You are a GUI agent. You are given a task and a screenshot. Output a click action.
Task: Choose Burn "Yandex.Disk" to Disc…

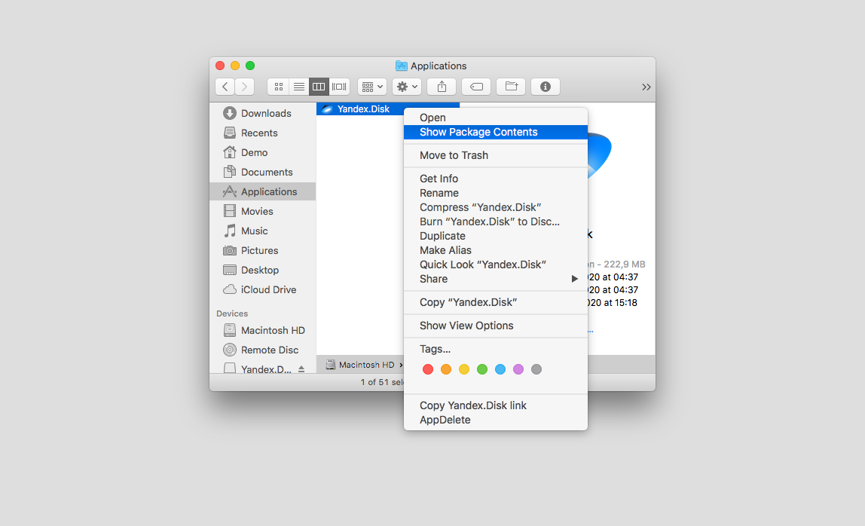pos(495,222)
